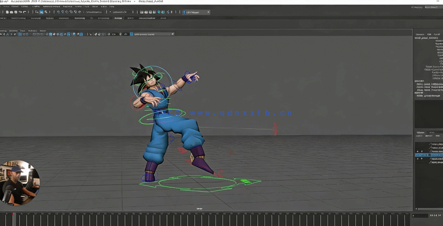This screenshot has width=443, height=226.
Task: Open the workspace dropdown in the top toolbar
Action: [196, 12]
